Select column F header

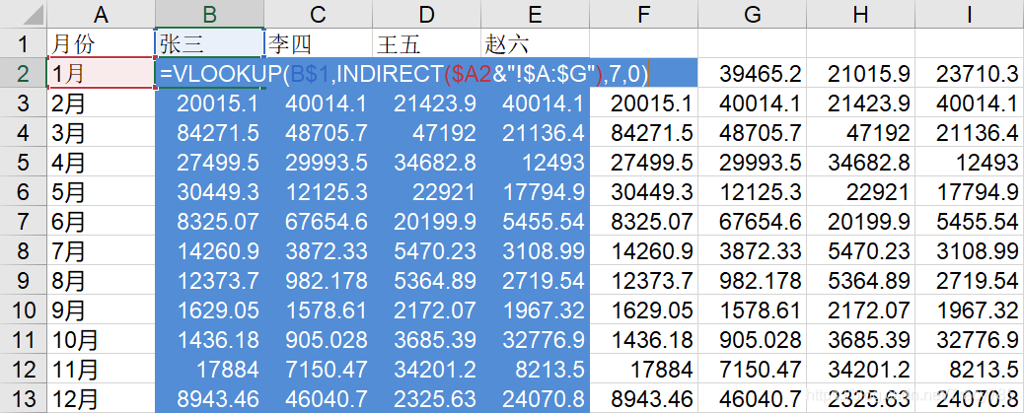coord(643,14)
